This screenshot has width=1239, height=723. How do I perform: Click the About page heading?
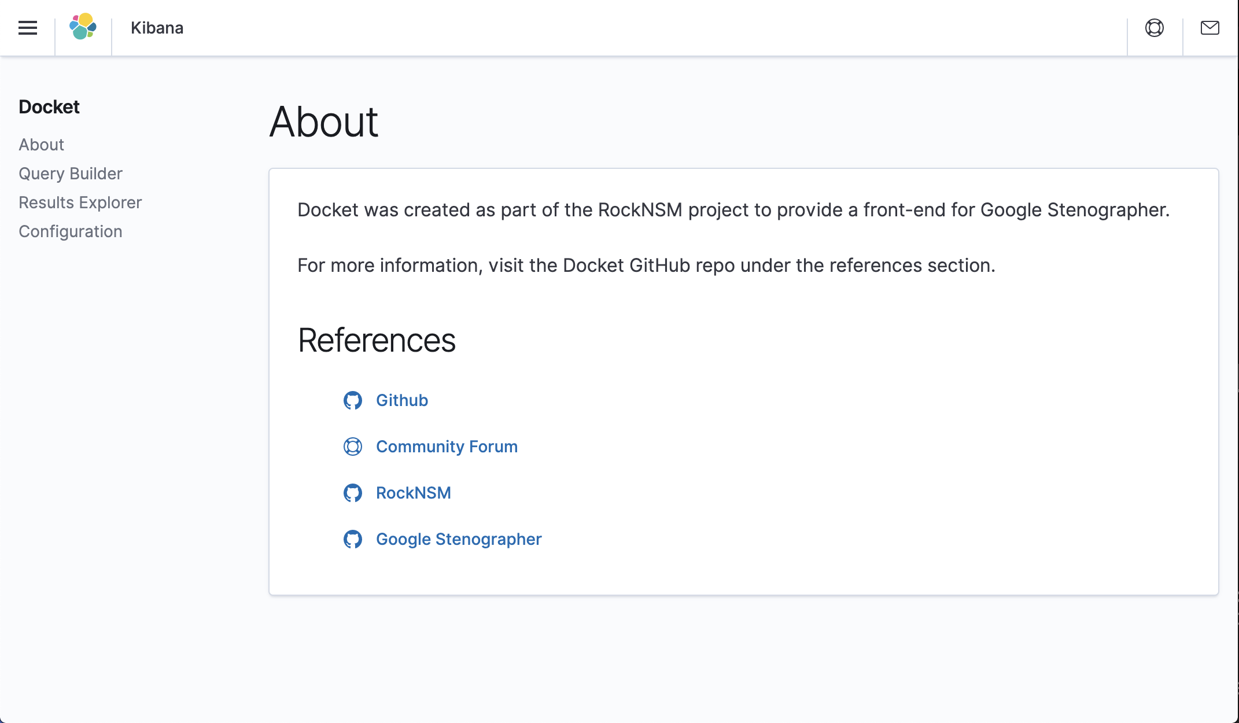[323, 122]
